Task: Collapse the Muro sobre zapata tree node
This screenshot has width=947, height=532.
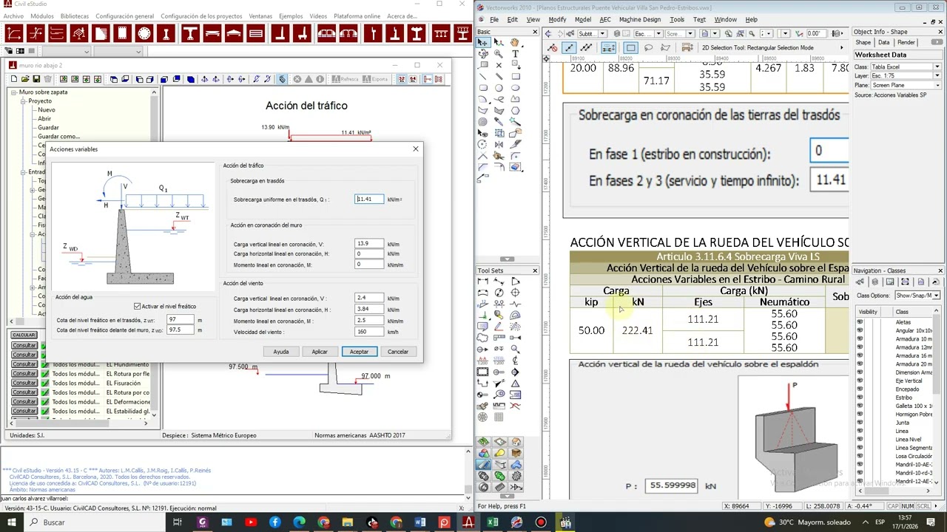Action: [x=13, y=92]
